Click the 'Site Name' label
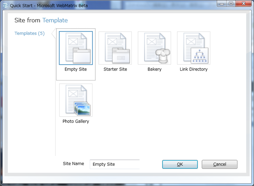 [73, 164]
